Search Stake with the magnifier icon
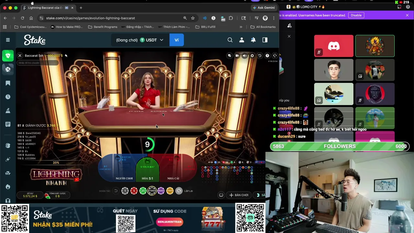The image size is (414, 233). 230,40
